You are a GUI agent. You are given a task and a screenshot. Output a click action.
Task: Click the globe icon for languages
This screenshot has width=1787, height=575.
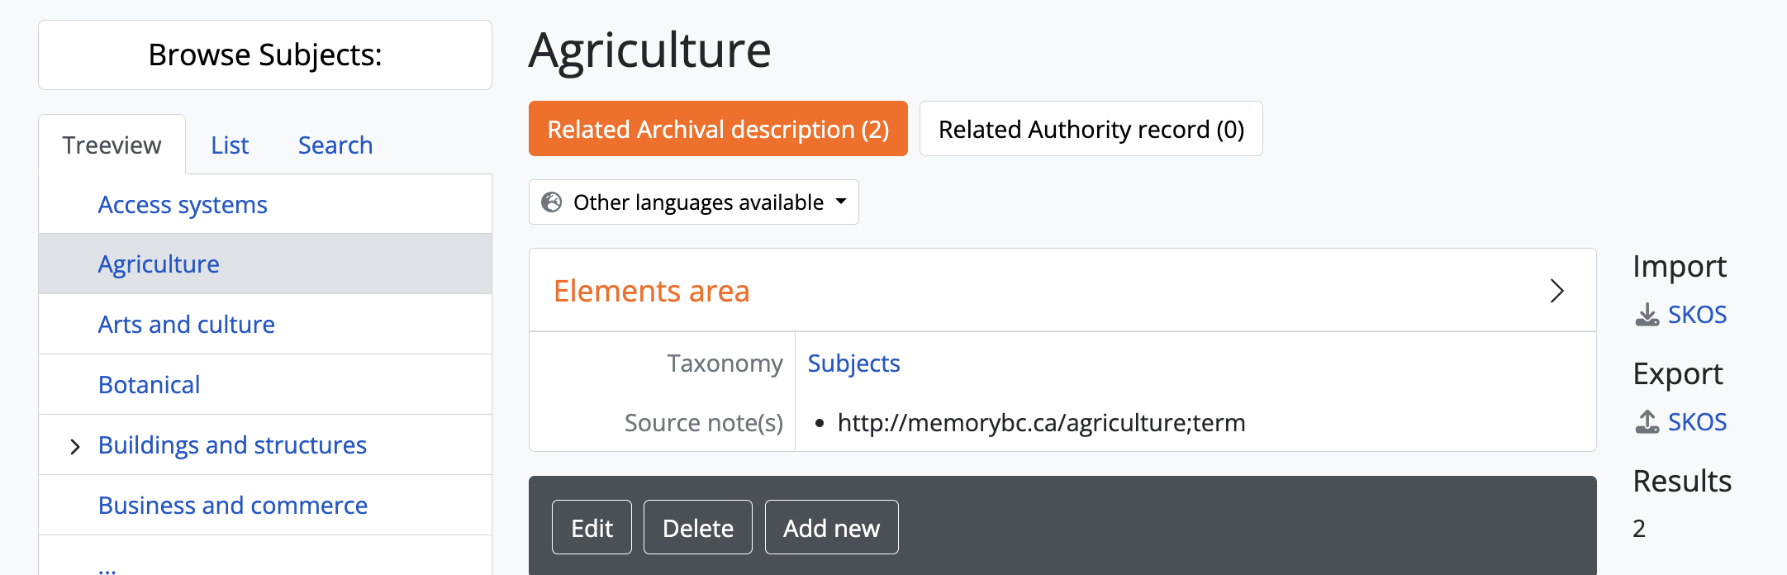click(551, 202)
